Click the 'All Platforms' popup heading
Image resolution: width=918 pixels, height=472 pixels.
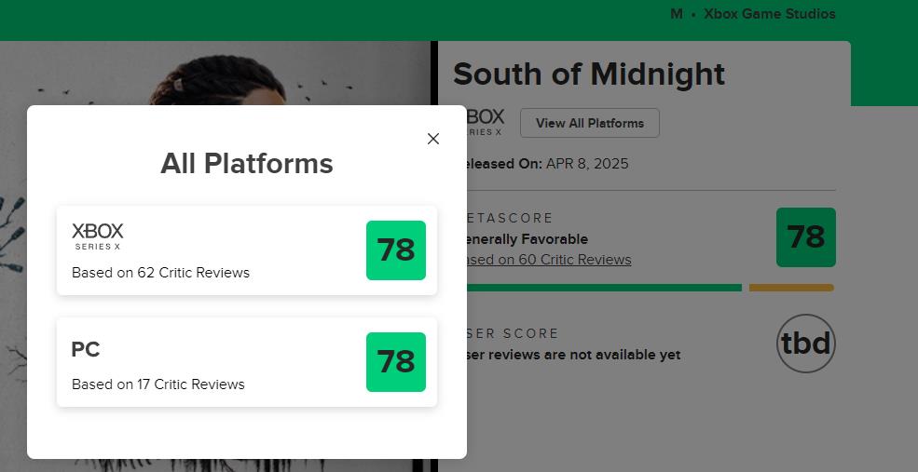[x=247, y=164]
